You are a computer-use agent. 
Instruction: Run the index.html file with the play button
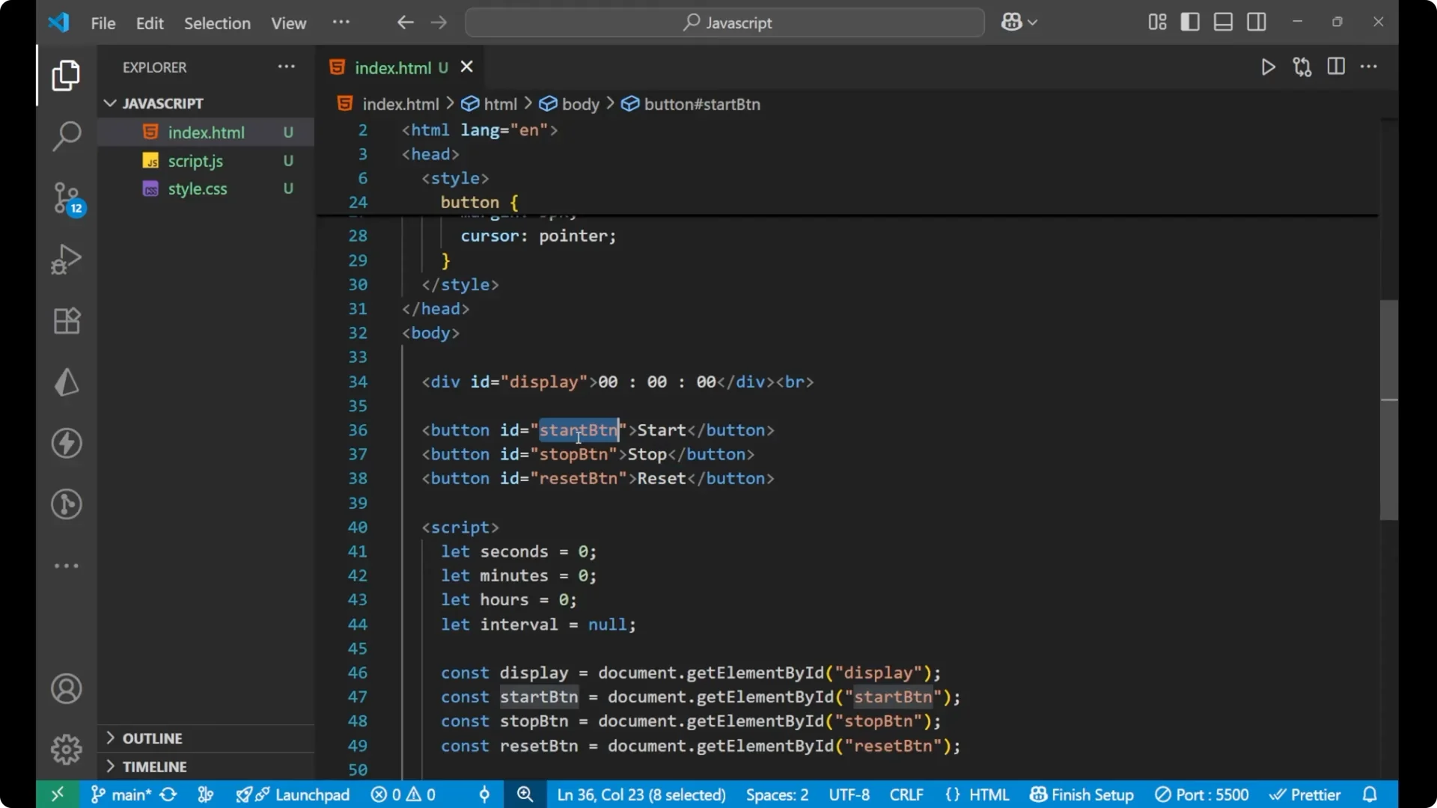[1268, 67]
